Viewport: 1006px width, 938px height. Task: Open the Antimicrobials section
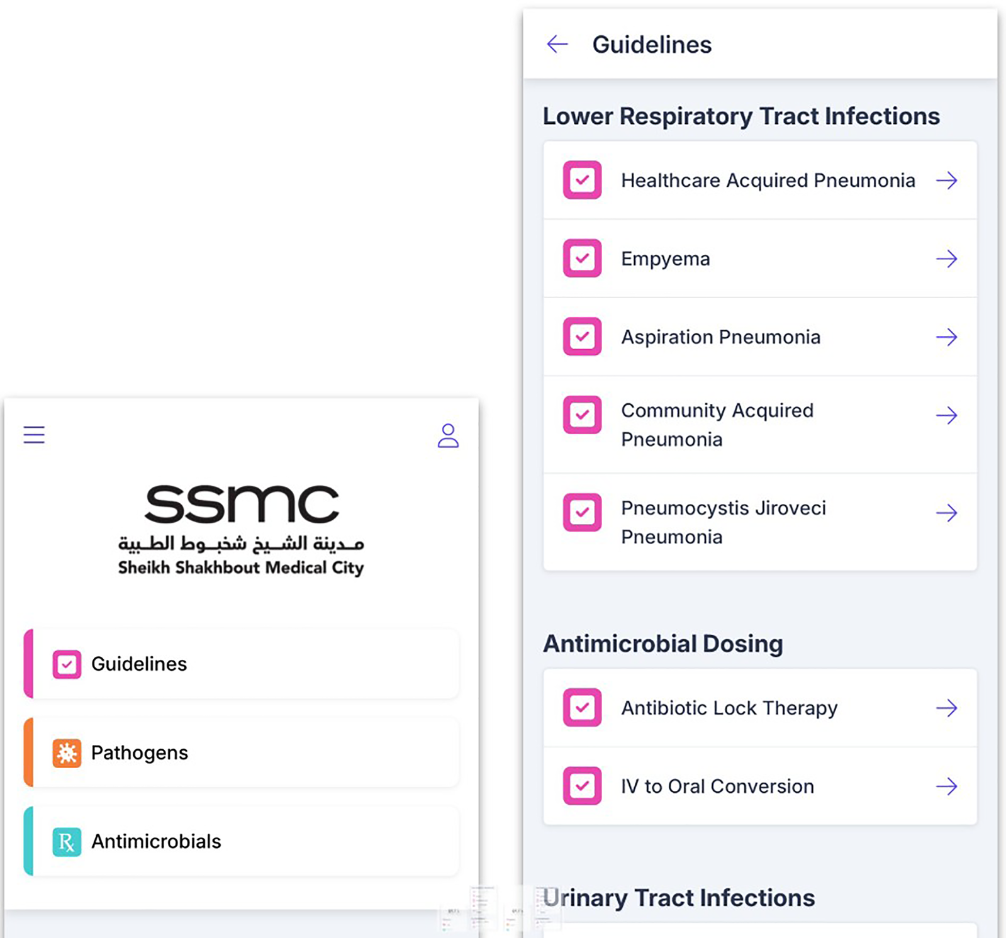pos(157,841)
